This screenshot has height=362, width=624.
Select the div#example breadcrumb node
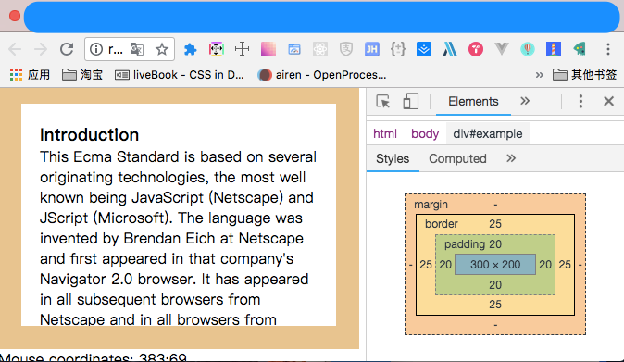pos(488,133)
